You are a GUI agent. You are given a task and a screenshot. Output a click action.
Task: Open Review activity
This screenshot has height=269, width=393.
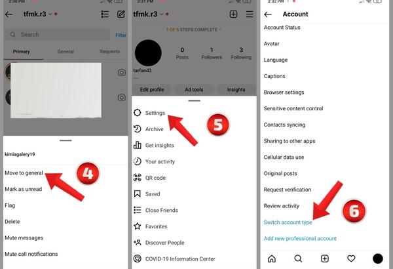click(x=282, y=206)
